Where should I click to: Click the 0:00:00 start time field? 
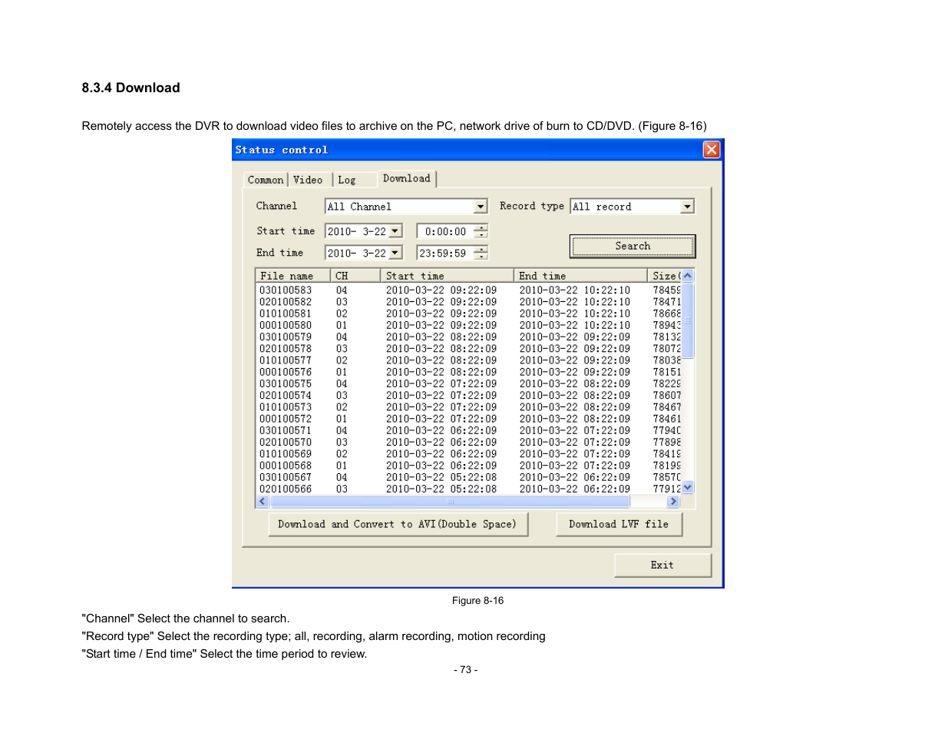(x=445, y=231)
